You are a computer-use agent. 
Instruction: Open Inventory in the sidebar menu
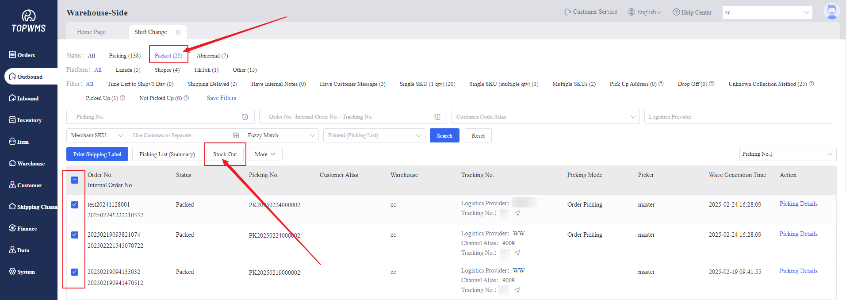[x=29, y=120]
